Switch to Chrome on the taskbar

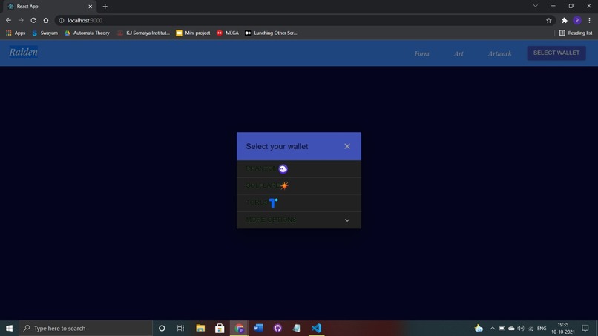(239, 328)
